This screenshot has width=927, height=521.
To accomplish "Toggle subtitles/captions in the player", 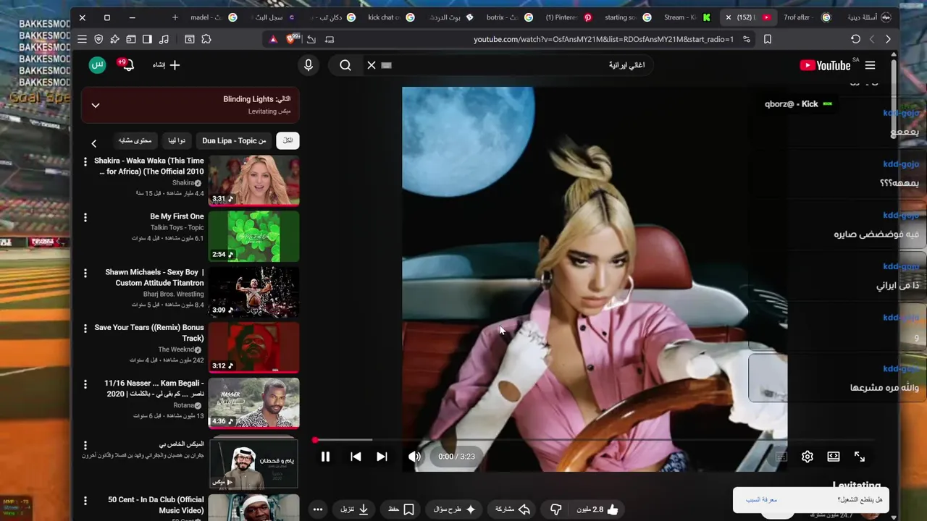I will click(781, 457).
